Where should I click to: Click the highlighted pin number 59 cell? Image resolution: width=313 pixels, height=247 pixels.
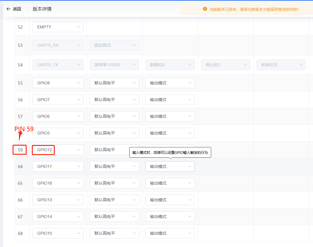pyautogui.click(x=19, y=150)
